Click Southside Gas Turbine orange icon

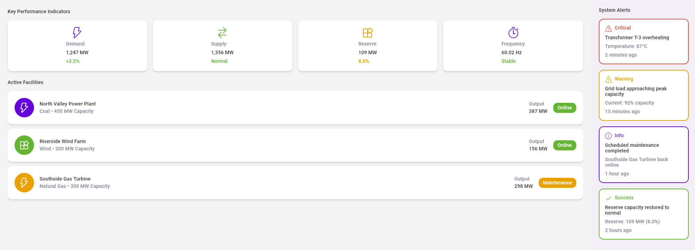(x=24, y=183)
